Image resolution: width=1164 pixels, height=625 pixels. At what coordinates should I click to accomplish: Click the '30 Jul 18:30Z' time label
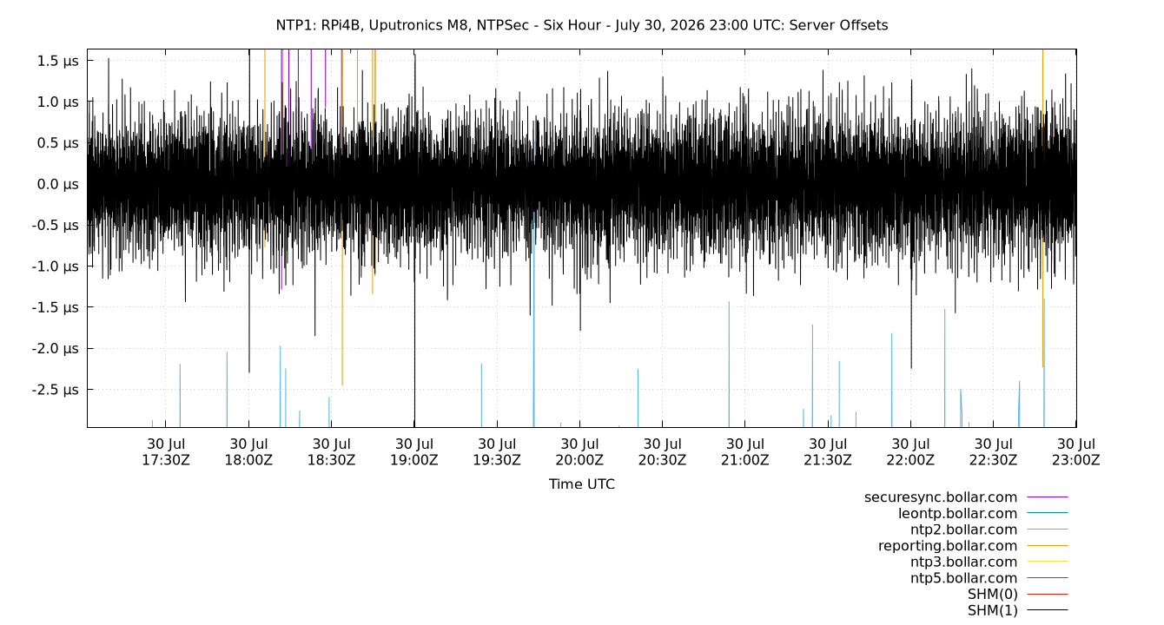pyautogui.click(x=331, y=451)
